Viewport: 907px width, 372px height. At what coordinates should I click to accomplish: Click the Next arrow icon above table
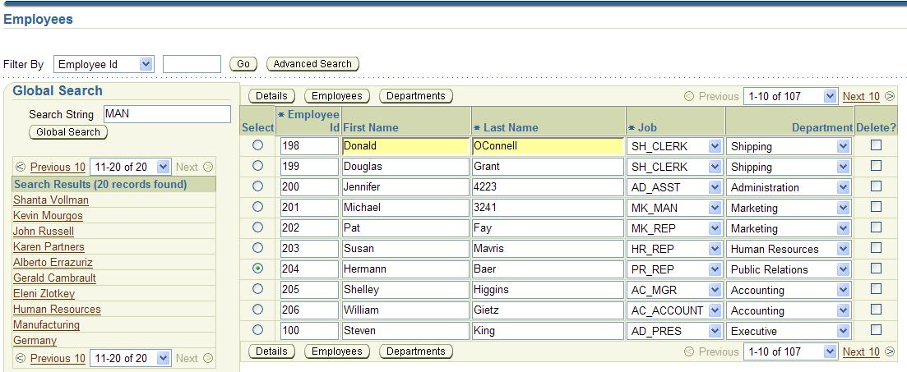[x=890, y=97]
